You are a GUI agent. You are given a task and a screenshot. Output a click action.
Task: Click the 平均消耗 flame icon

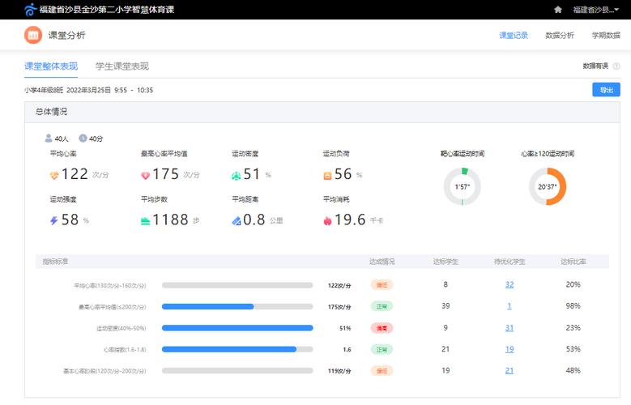[x=327, y=220]
